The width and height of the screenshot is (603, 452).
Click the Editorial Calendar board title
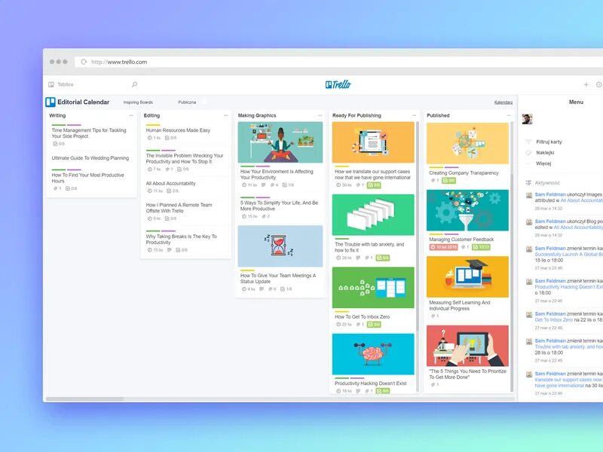click(83, 102)
